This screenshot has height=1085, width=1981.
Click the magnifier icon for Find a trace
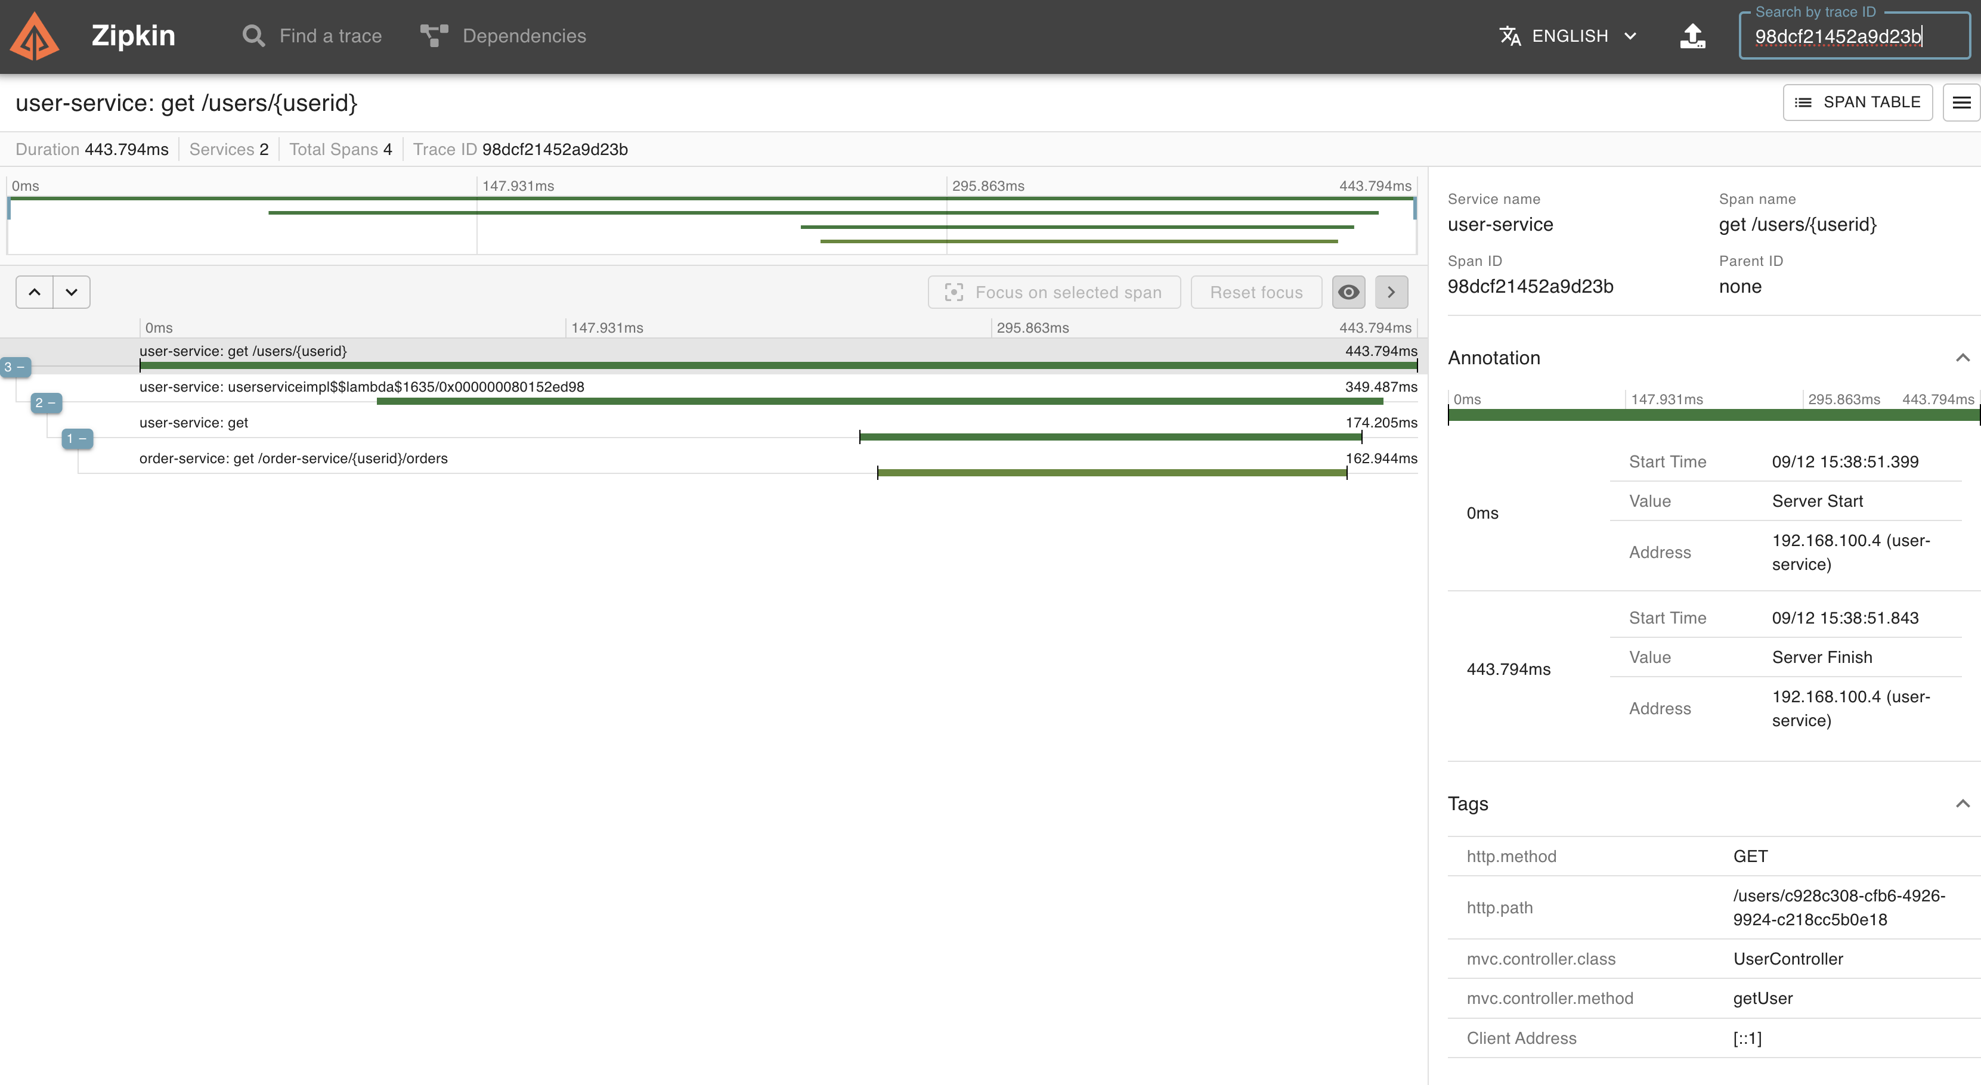[253, 36]
